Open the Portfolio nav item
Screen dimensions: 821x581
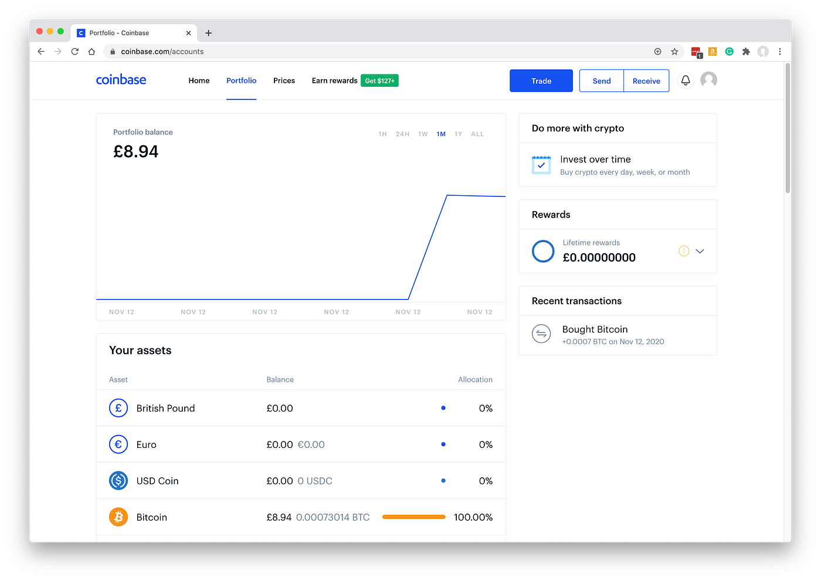pyautogui.click(x=241, y=80)
